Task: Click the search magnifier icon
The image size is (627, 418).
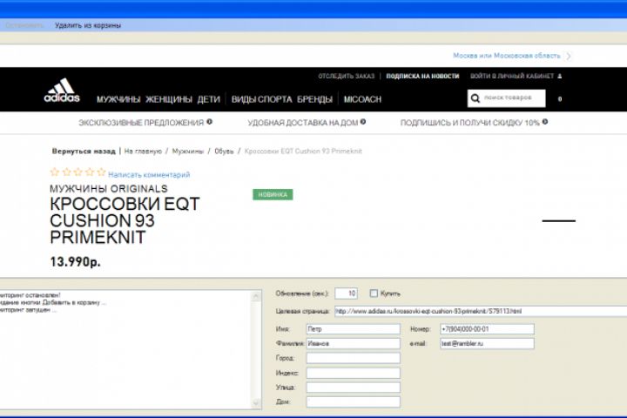Action: [475, 98]
